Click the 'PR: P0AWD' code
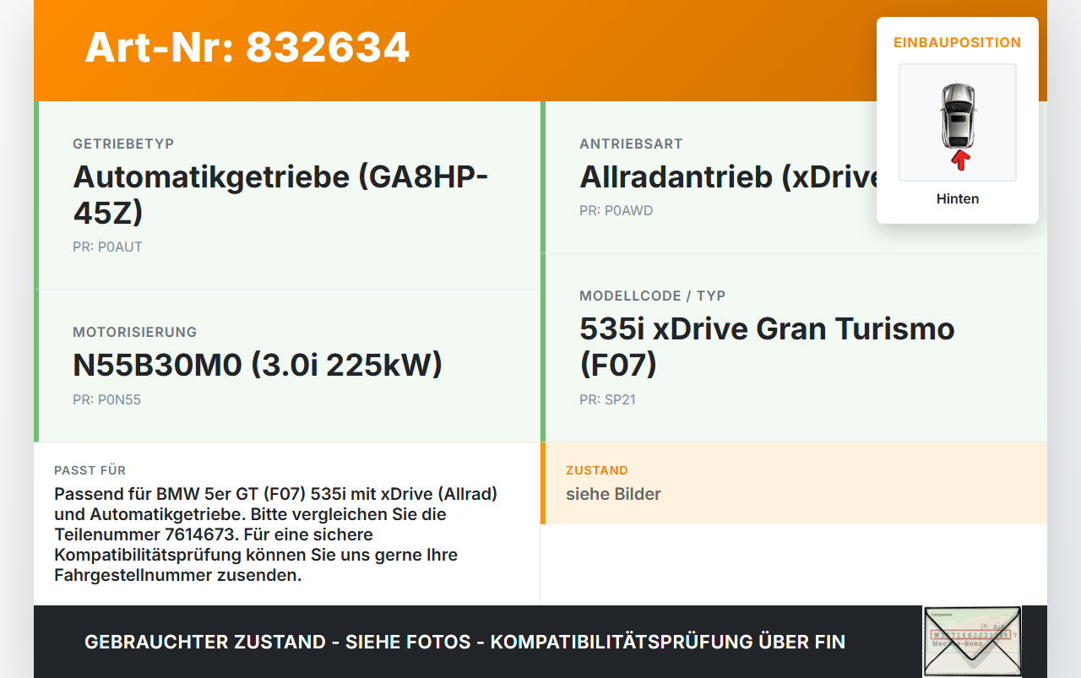 click(617, 211)
